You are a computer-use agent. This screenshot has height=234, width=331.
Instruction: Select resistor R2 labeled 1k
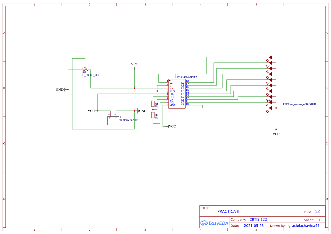(152, 115)
